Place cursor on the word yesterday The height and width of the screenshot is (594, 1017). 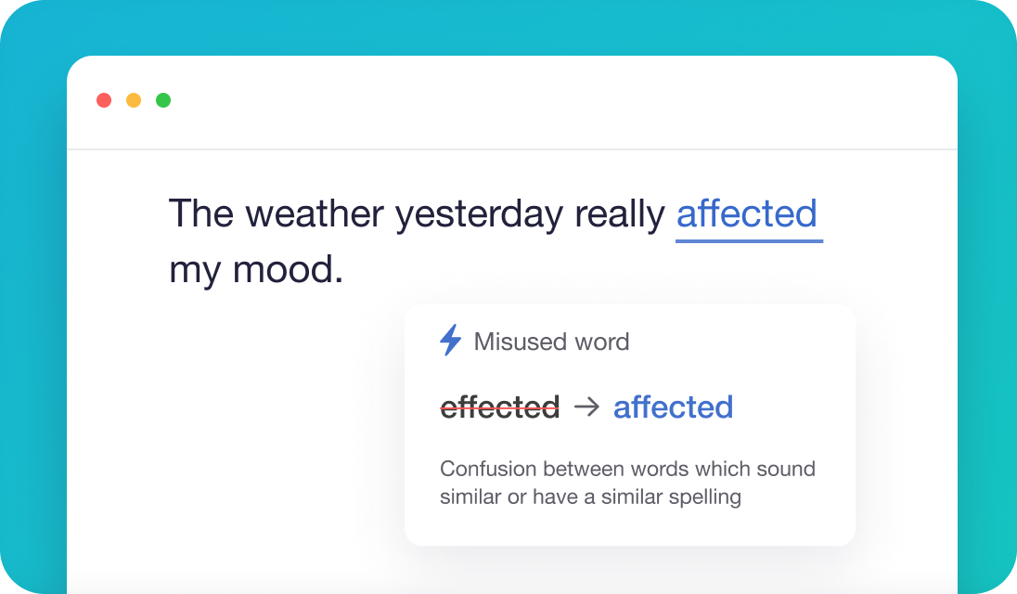click(x=478, y=216)
